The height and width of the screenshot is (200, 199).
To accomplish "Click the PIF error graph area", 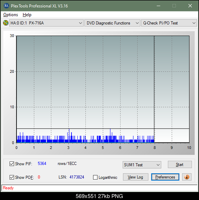I will coord(103,89).
